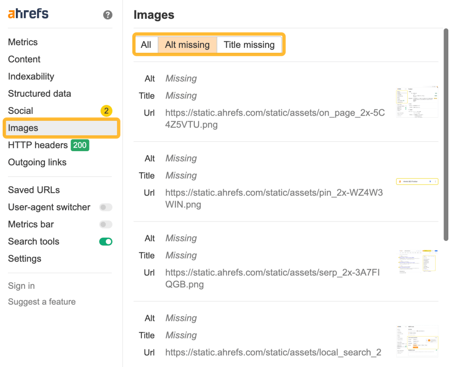Turn on the Metrics bar toggle
The image size is (451, 367).
(x=105, y=224)
